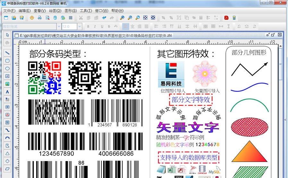Image resolution: width=288 pixels, height=178 pixels.
Task: Open the 帮助(H) menu
Action: pos(117,11)
